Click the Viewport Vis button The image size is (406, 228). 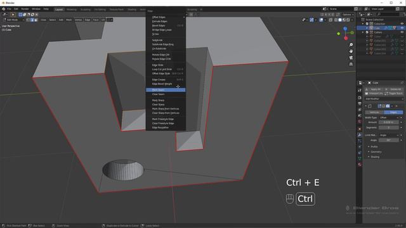tap(374, 93)
